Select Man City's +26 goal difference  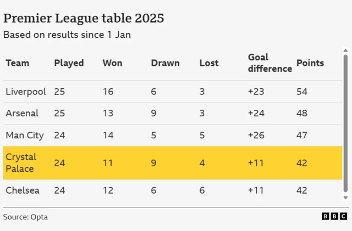(x=256, y=136)
